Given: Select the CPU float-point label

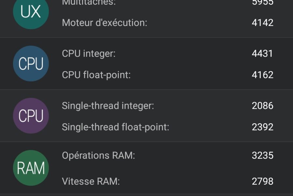Looking at the screenshot, I should click(96, 75).
